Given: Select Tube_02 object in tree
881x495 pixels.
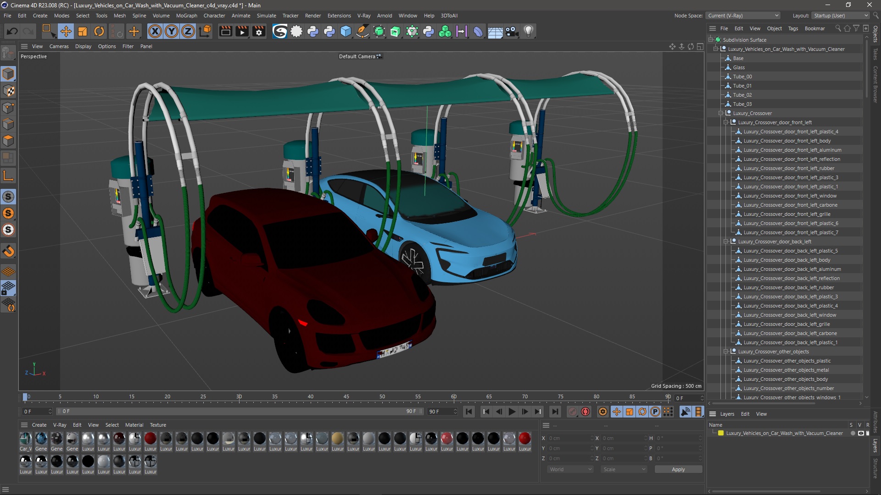Looking at the screenshot, I should (x=742, y=95).
